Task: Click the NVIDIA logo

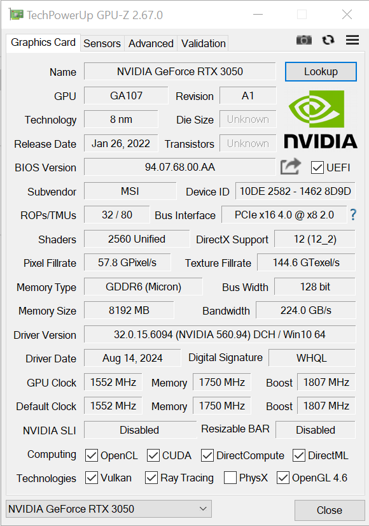Action: pos(321,120)
